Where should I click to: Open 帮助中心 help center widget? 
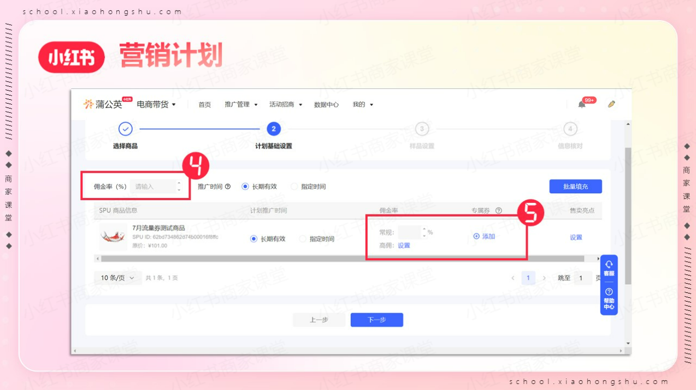pos(609,300)
